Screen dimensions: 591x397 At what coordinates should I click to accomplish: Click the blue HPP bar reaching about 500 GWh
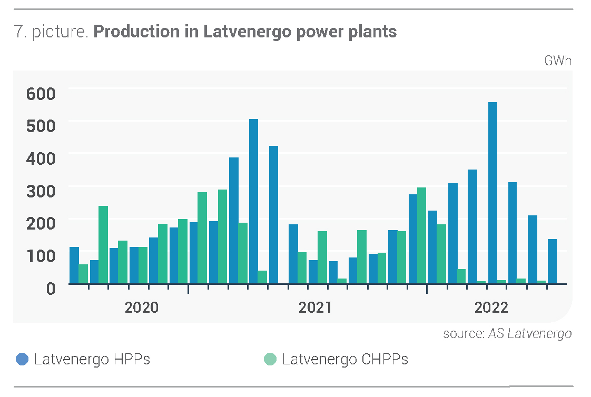254,201
